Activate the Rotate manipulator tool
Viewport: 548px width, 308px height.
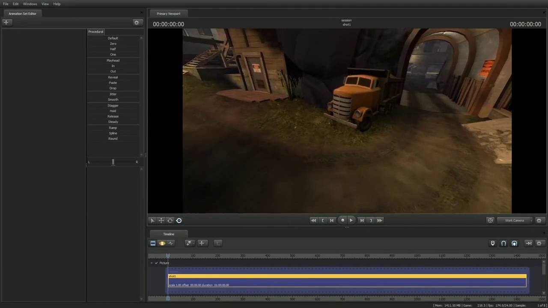point(170,220)
